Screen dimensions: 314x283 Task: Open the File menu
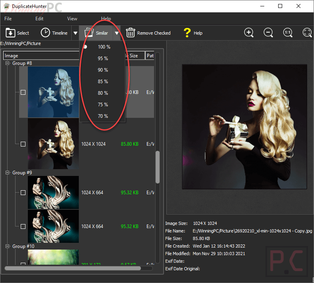click(8, 19)
